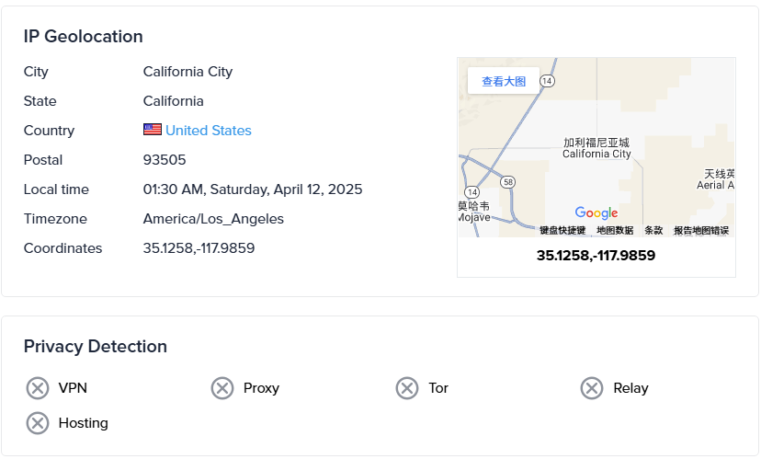761x459 pixels.
Task: Click the Google logo on the map
Action: pos(596,213)
